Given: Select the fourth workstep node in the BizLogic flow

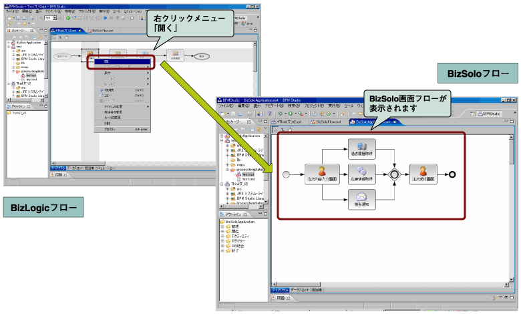Looking at the screenshot, I should point(175,55).
